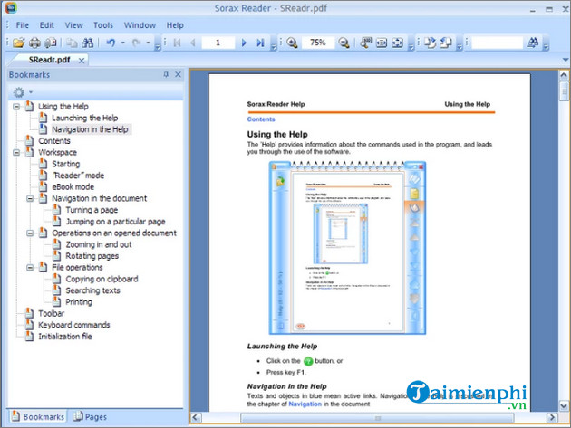
Task: Click the Bookmarks panel gear options icon
Action: (19, 92)
